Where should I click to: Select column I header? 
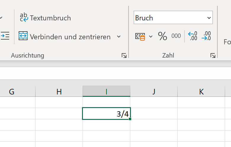pyautogui.click(x=107, y=91)
